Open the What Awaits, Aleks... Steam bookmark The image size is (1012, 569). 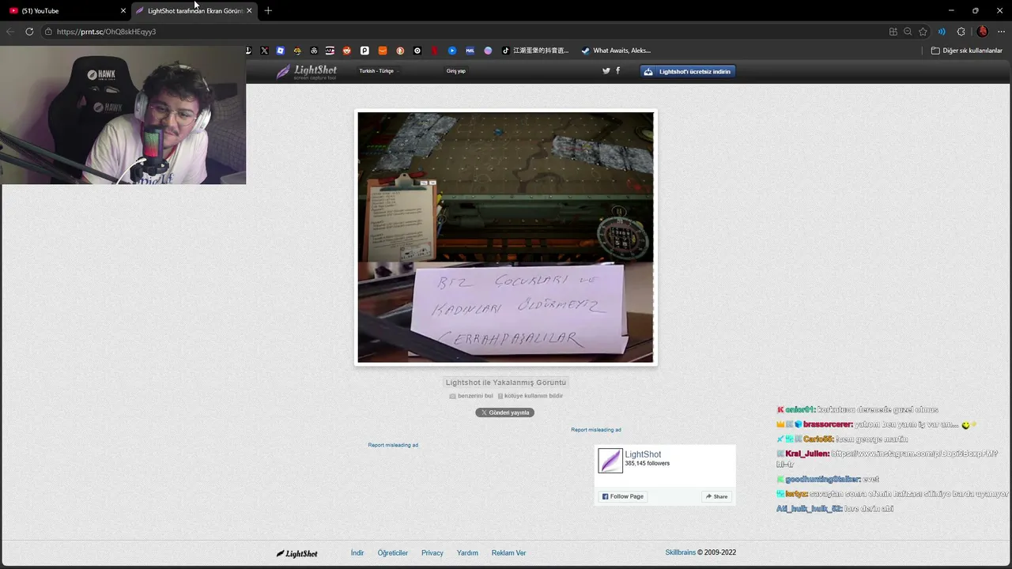pyautogui.click(x=616, y=51)
